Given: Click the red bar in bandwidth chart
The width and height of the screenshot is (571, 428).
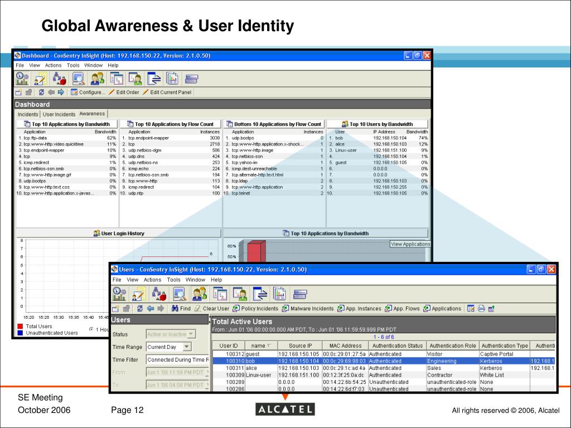Looking at the screenshot, I should [257, 251].
